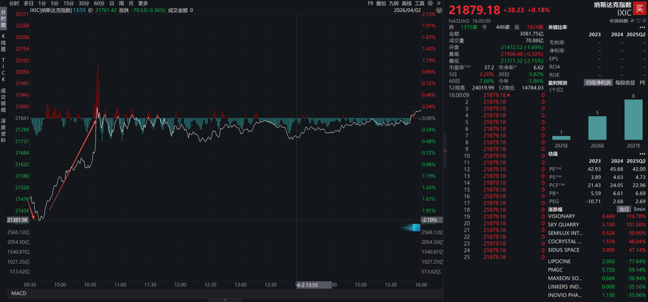The height and width of the screenshot is (302, 648).
Task: Expand the 更多 timeframe options
Action: click(x=143, y=3)
